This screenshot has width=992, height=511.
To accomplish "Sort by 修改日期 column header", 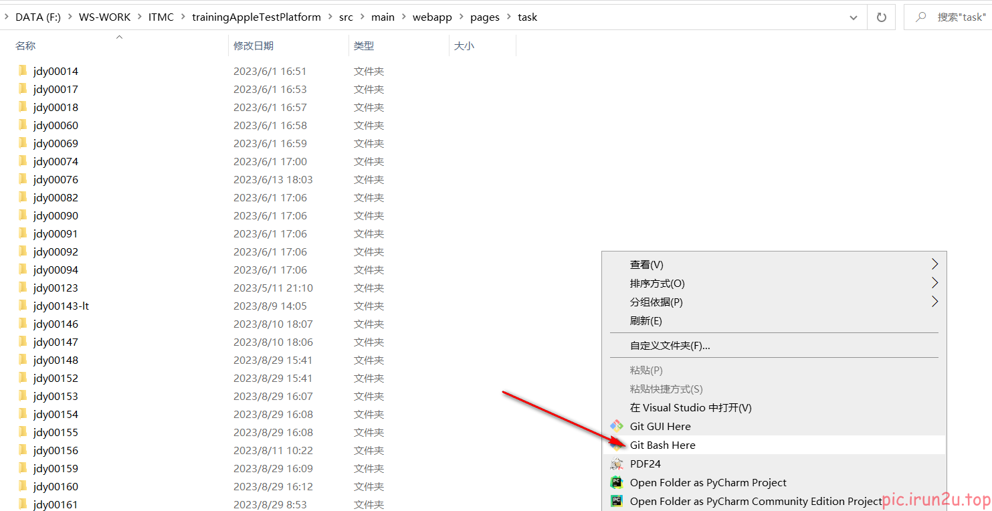I will tap(254, 45).
